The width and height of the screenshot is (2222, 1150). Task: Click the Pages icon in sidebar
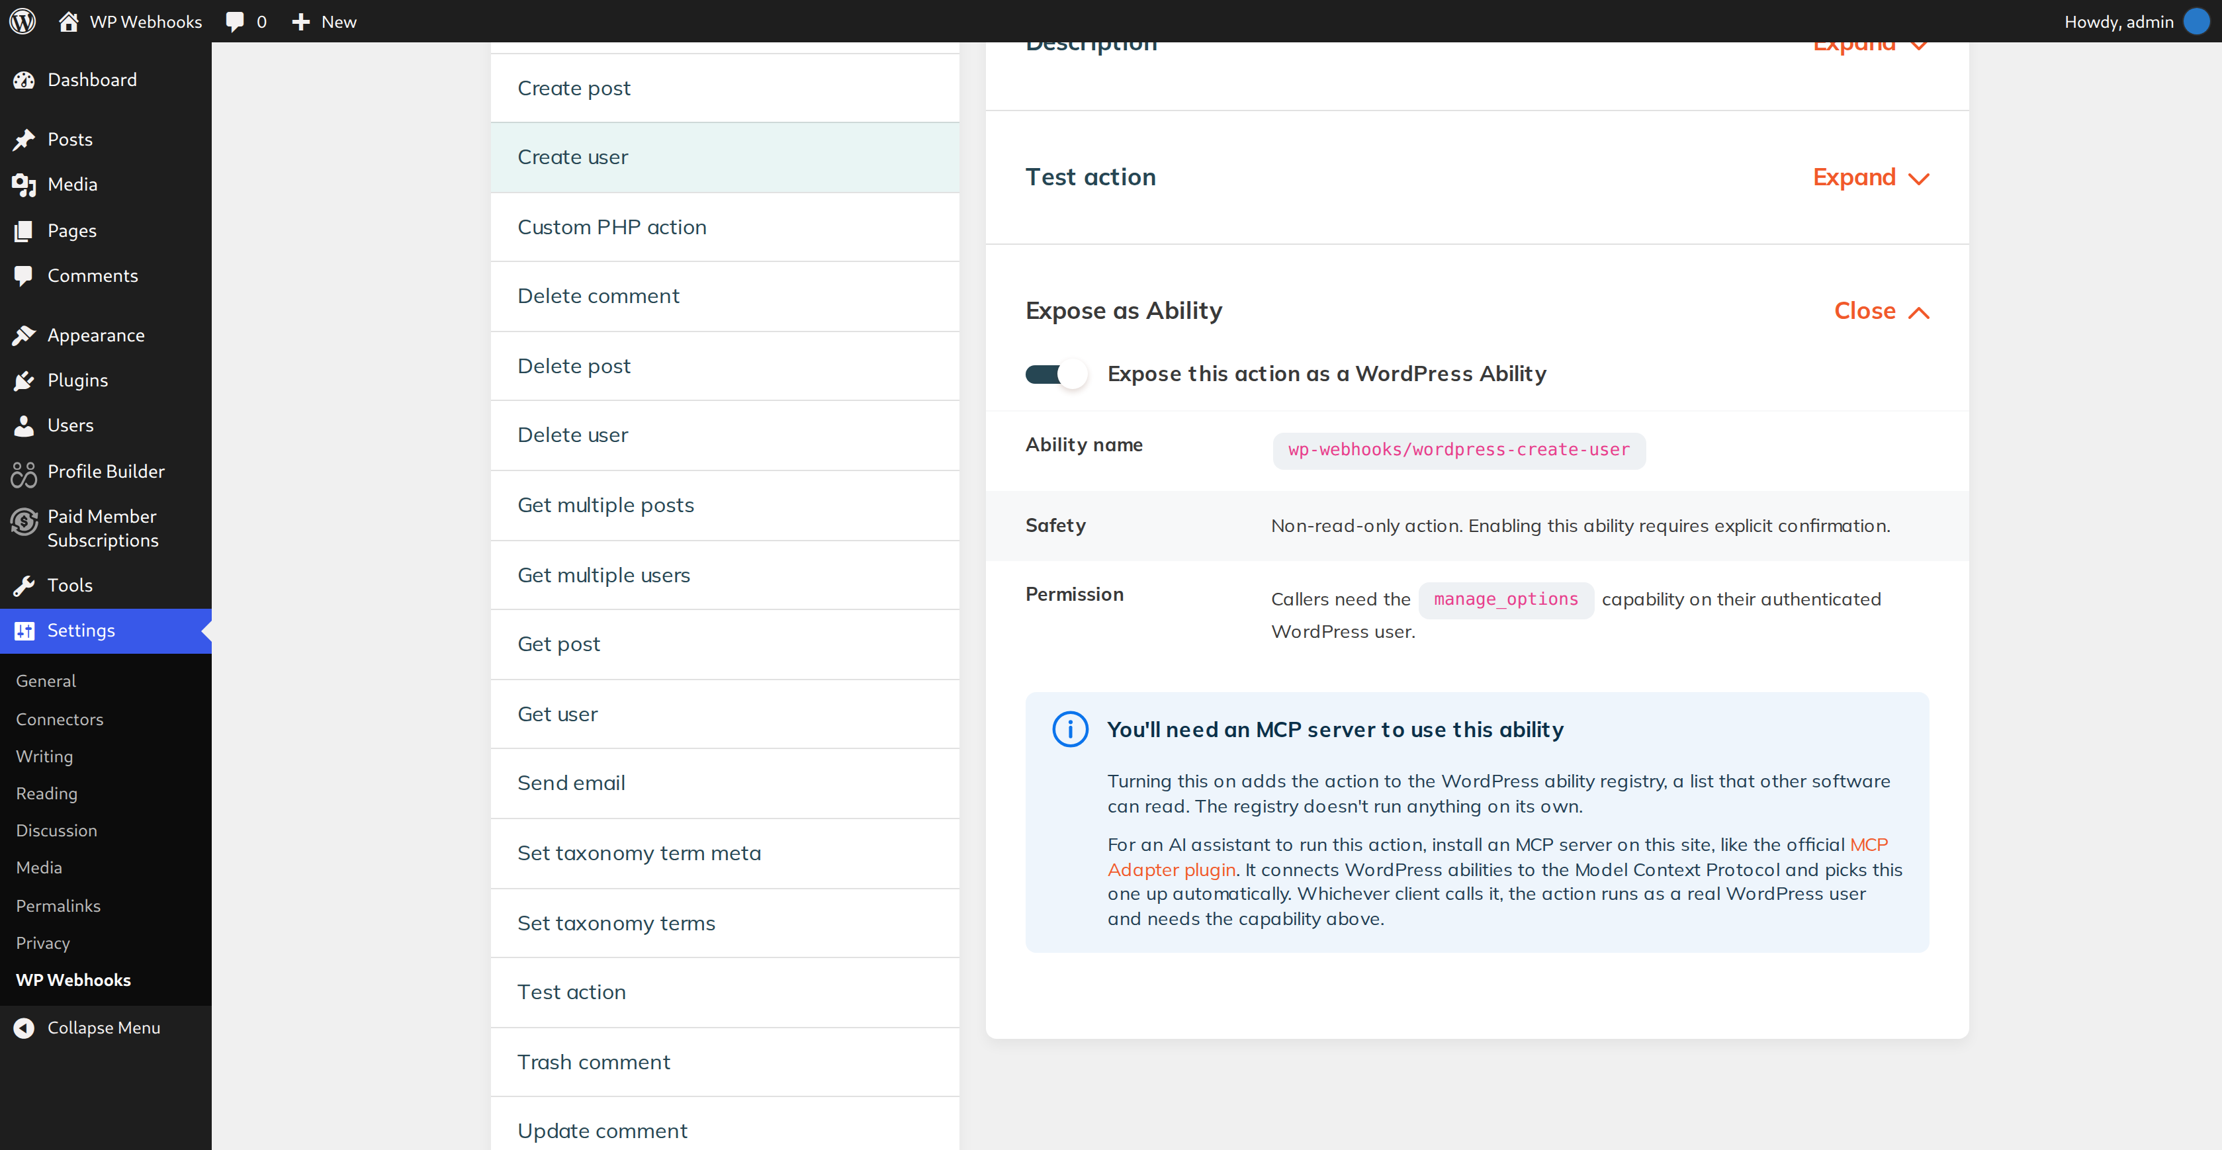pyautogui.click(x=24, y=230)
